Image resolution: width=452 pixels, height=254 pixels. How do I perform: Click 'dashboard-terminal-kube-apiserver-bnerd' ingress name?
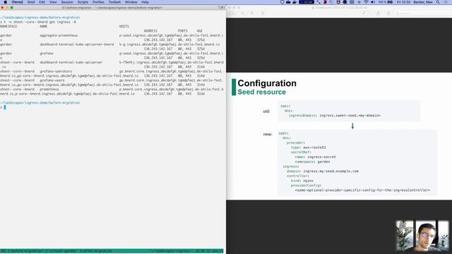click(x=77, y=44)
